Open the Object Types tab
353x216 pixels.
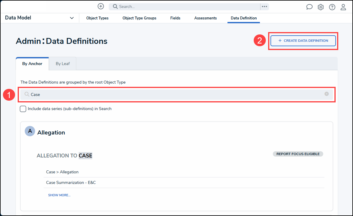97,18
